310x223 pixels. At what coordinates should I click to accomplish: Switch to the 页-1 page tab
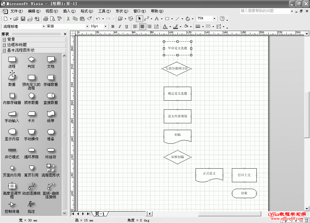click(x=100, y=214)
